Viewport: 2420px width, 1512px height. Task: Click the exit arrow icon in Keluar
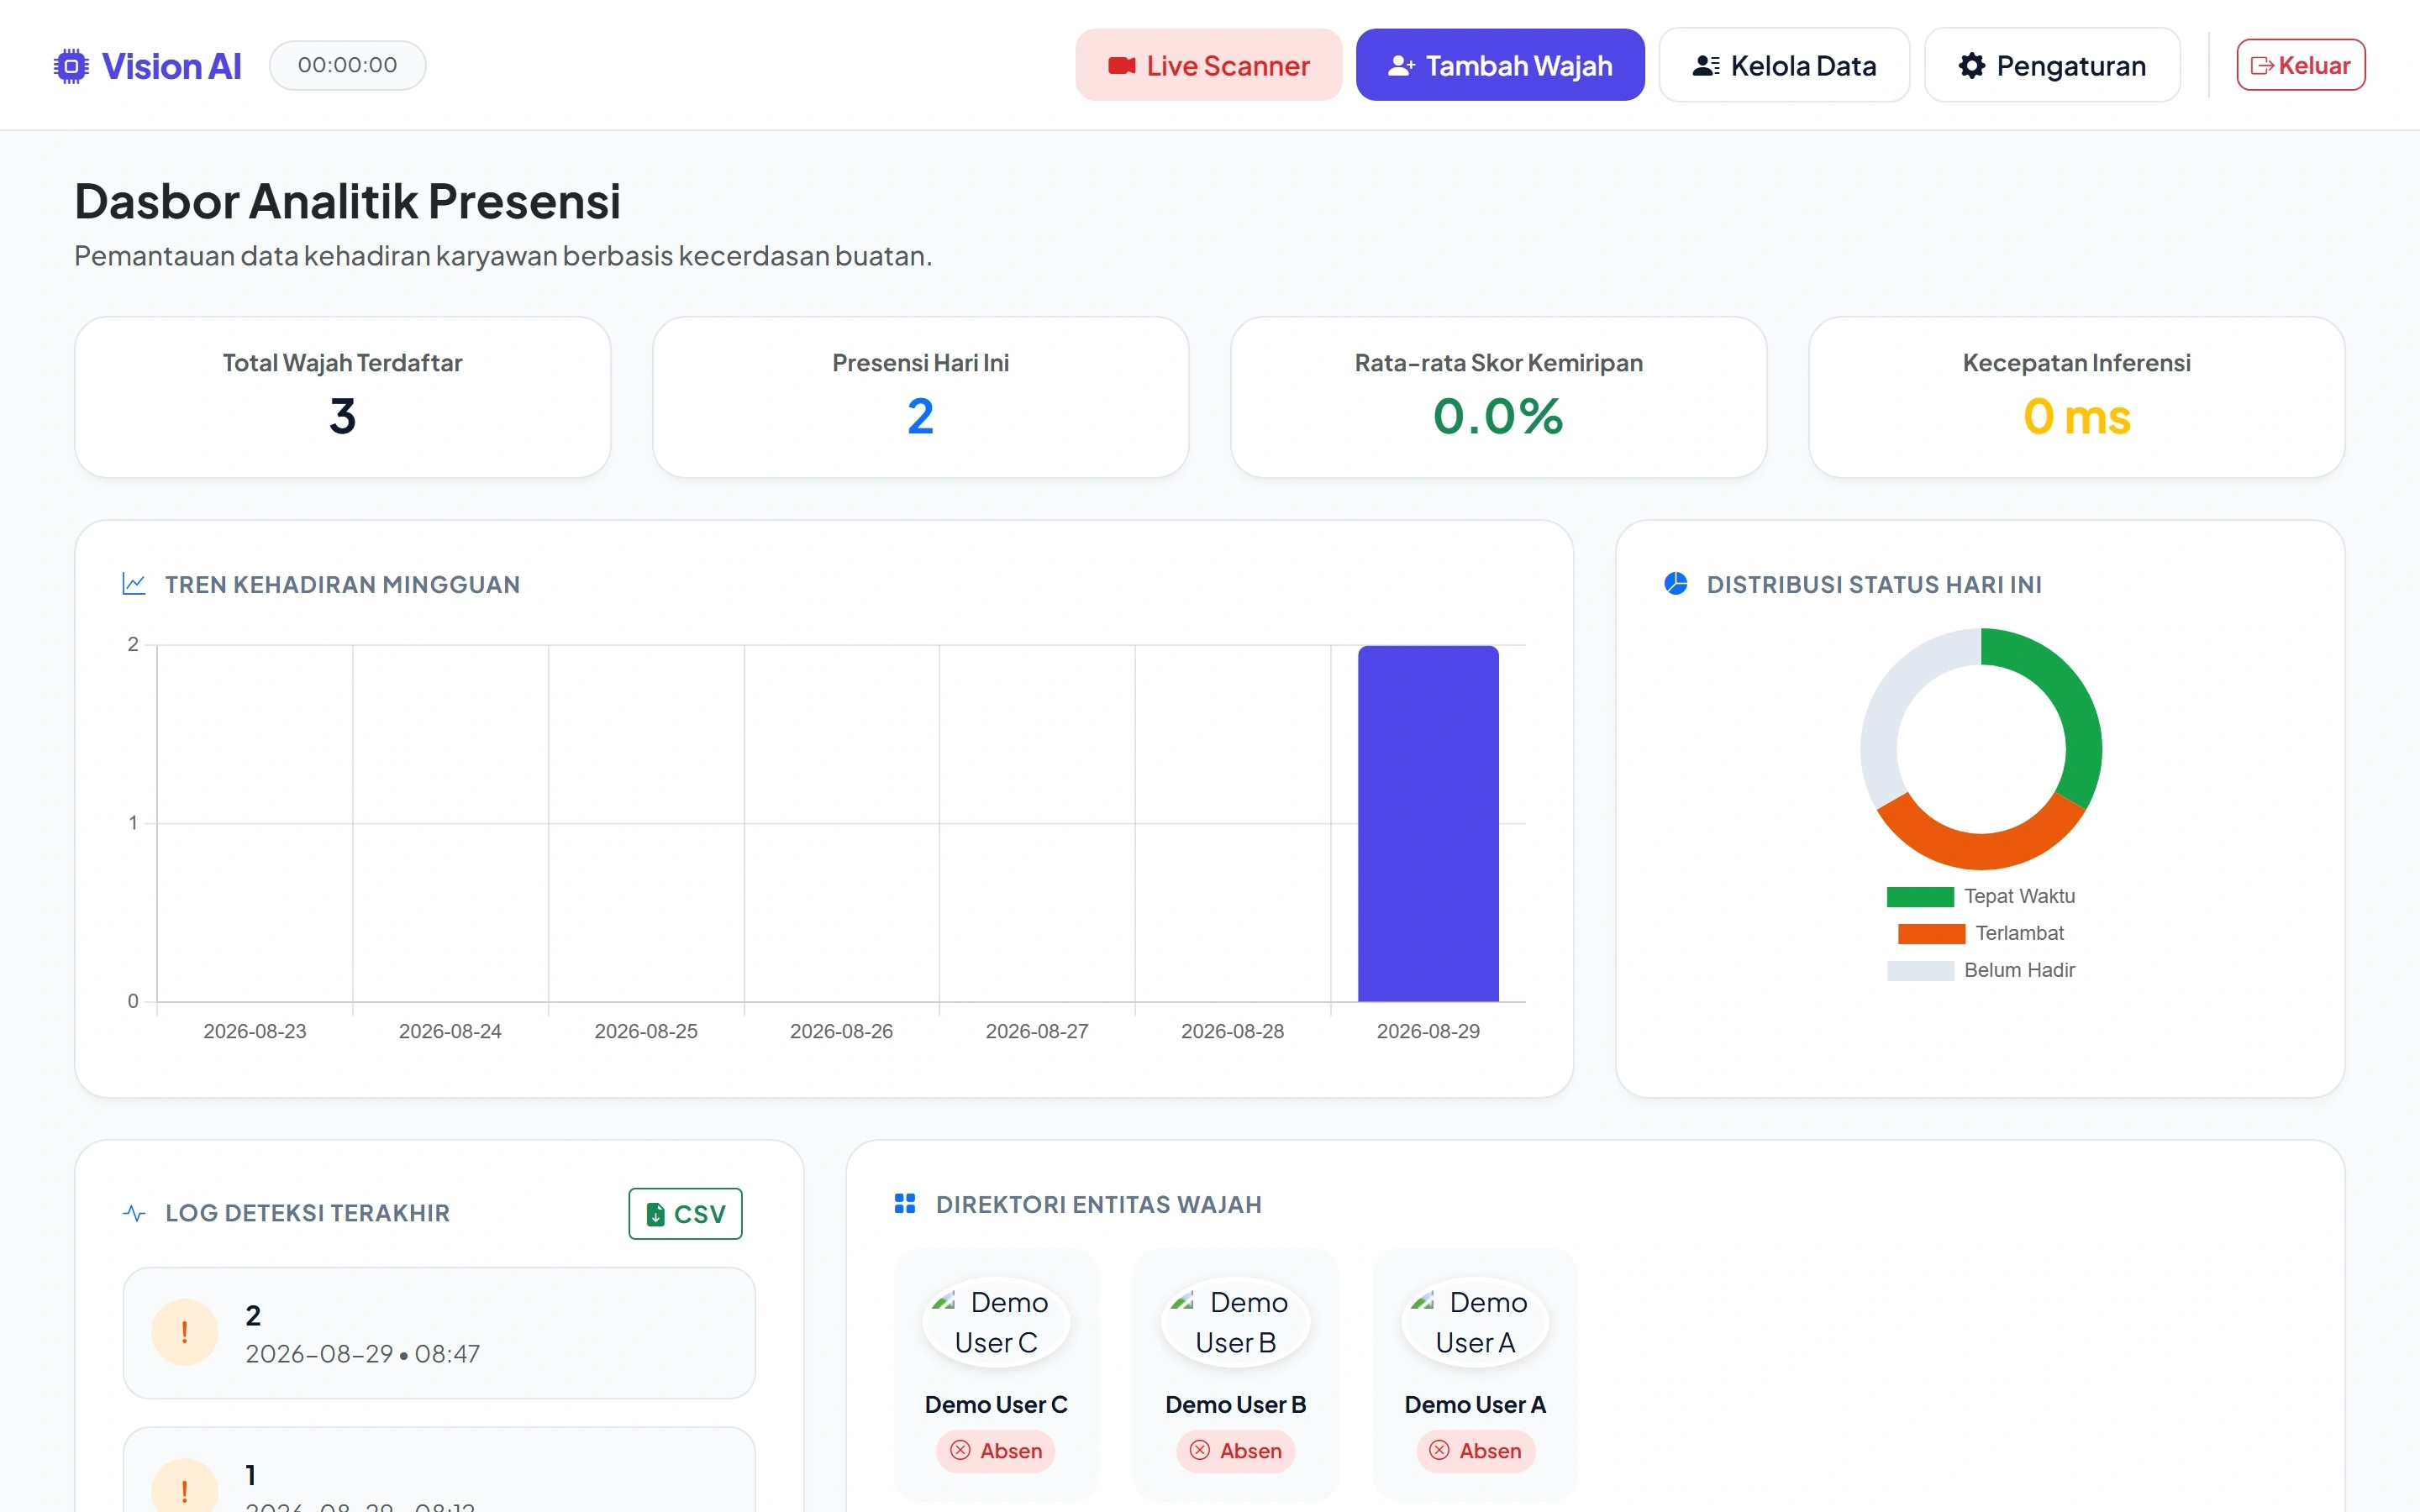click(x=2262, y=66)
